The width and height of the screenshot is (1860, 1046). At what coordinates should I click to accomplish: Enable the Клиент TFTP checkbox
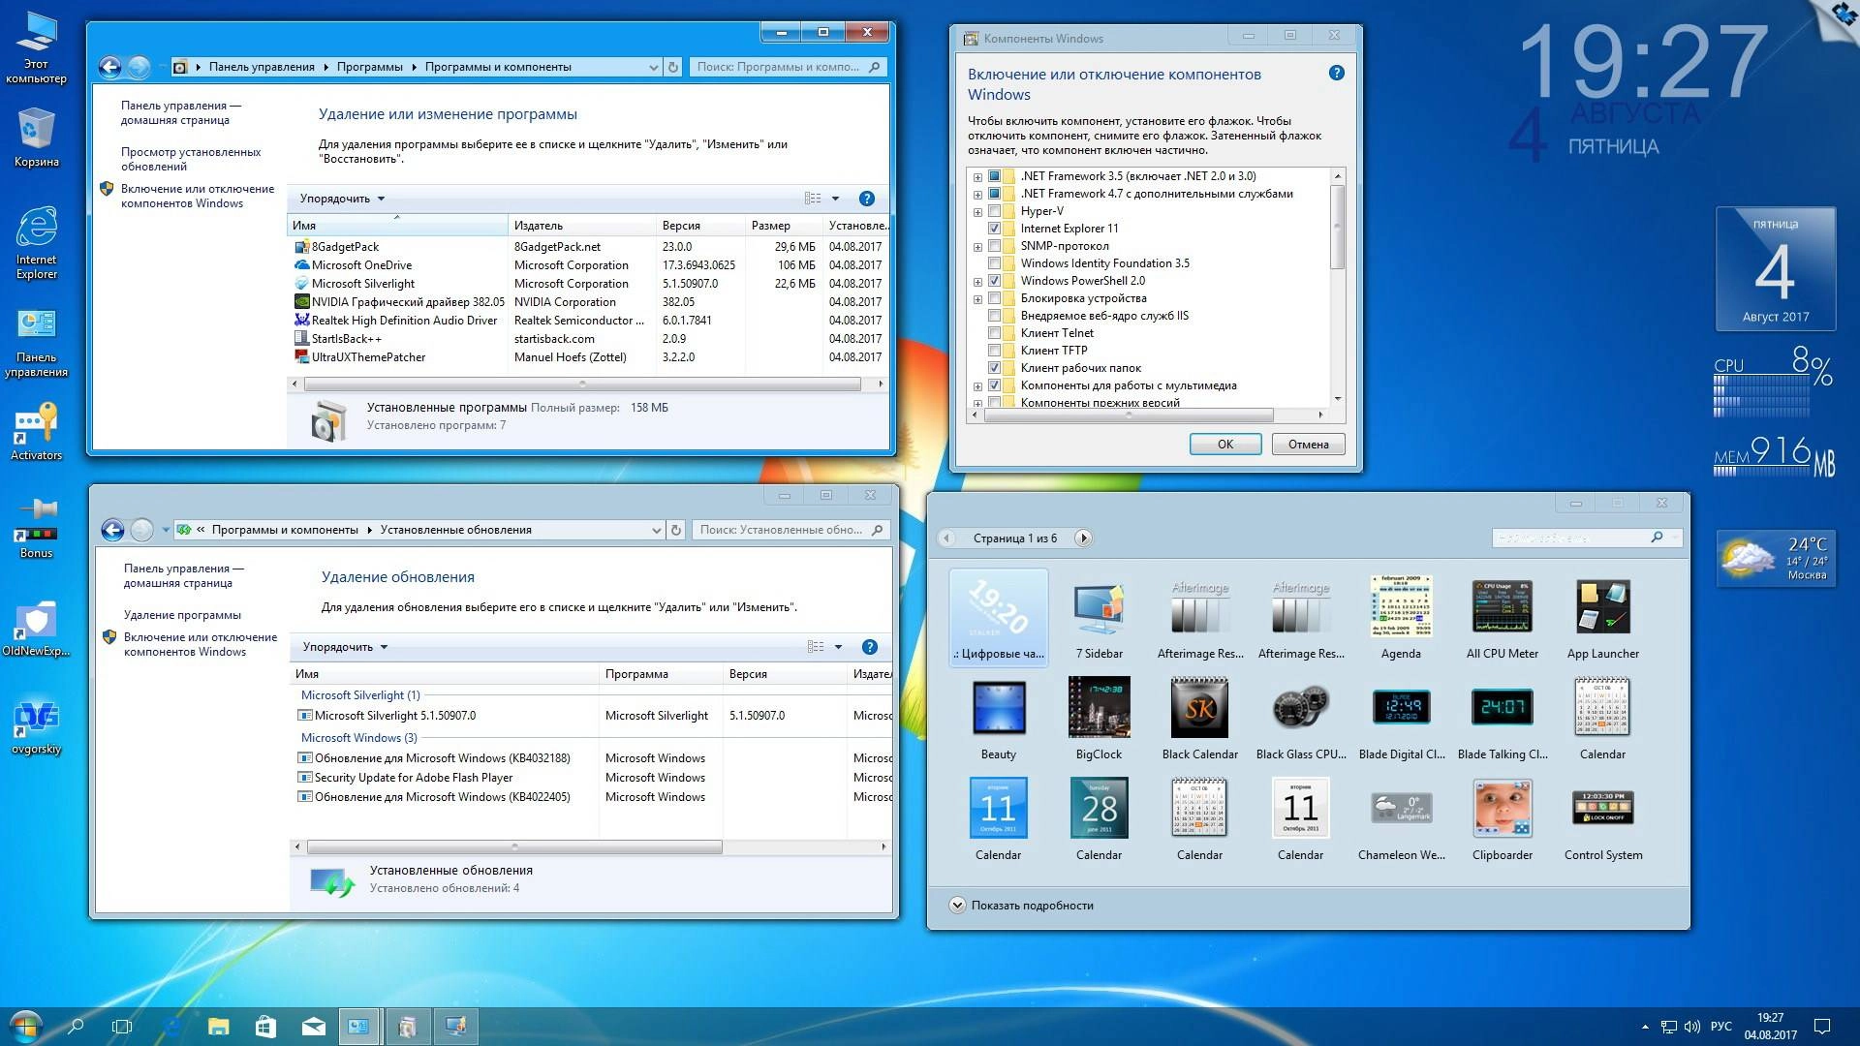click(994, 351)
